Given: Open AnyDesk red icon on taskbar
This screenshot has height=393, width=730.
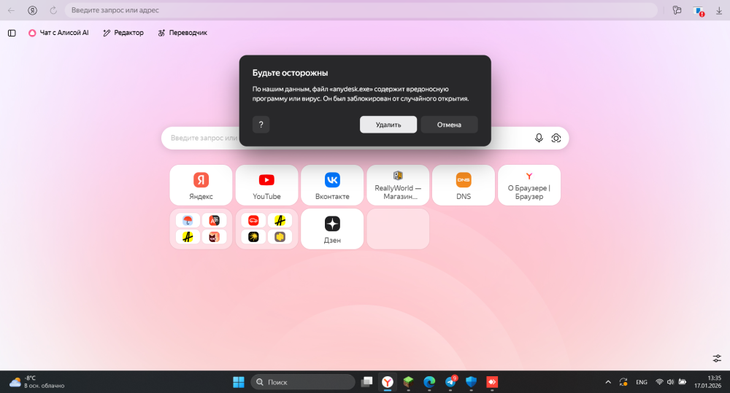Looking at the screenshot, I should tap(492, 382).
